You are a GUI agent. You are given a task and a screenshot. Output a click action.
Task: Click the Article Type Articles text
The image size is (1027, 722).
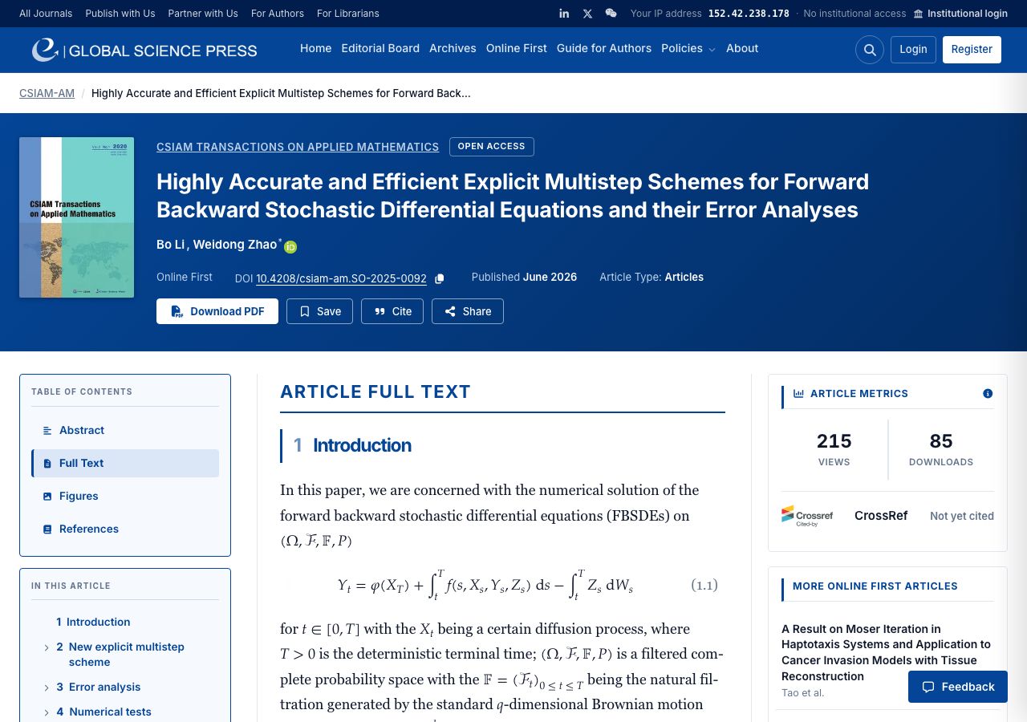[652, 278]
